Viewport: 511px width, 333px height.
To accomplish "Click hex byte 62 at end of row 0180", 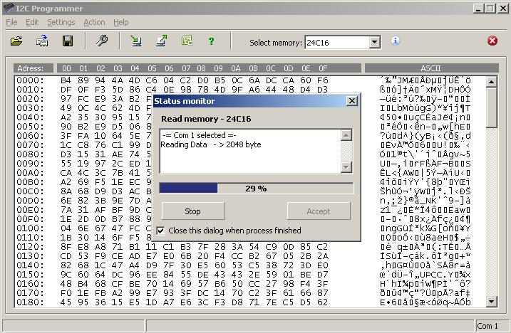I will point(322,302).
